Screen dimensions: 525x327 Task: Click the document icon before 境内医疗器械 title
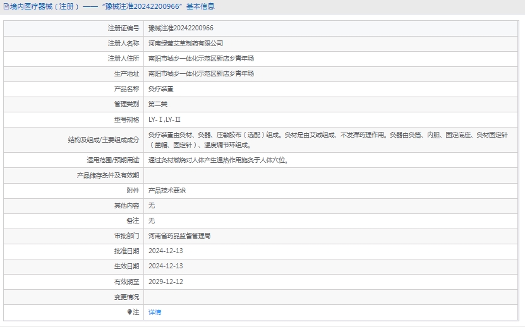6,7
